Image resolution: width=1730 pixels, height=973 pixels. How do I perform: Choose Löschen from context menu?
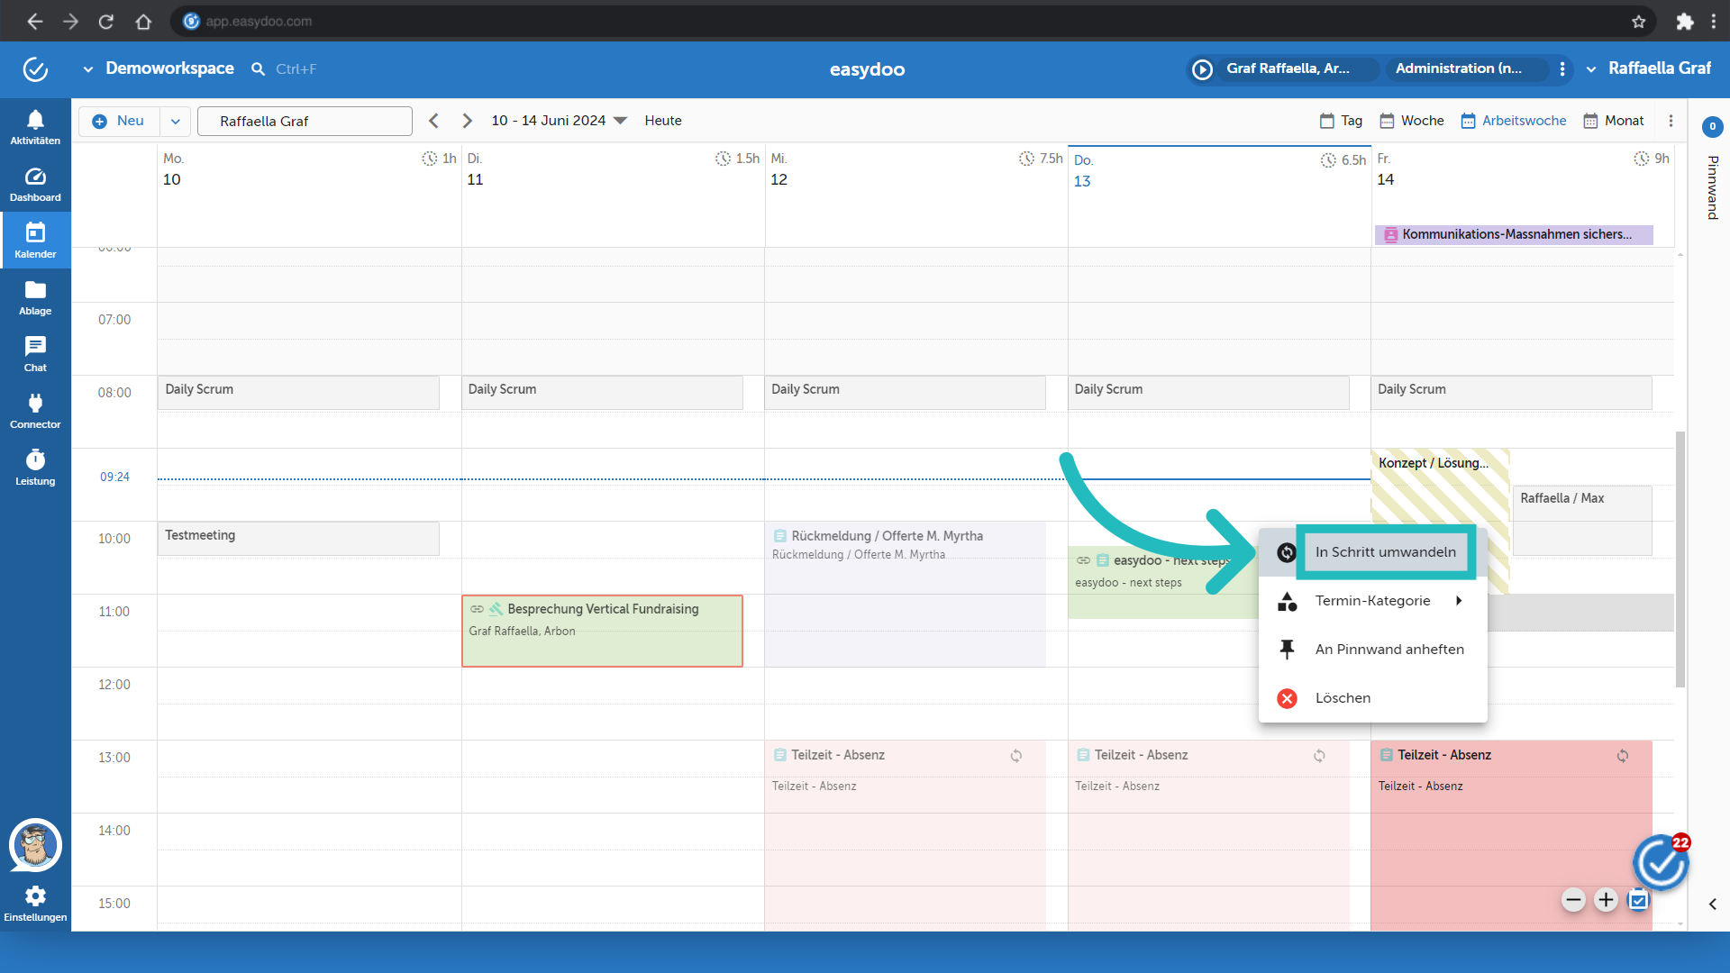[1372, 698]
